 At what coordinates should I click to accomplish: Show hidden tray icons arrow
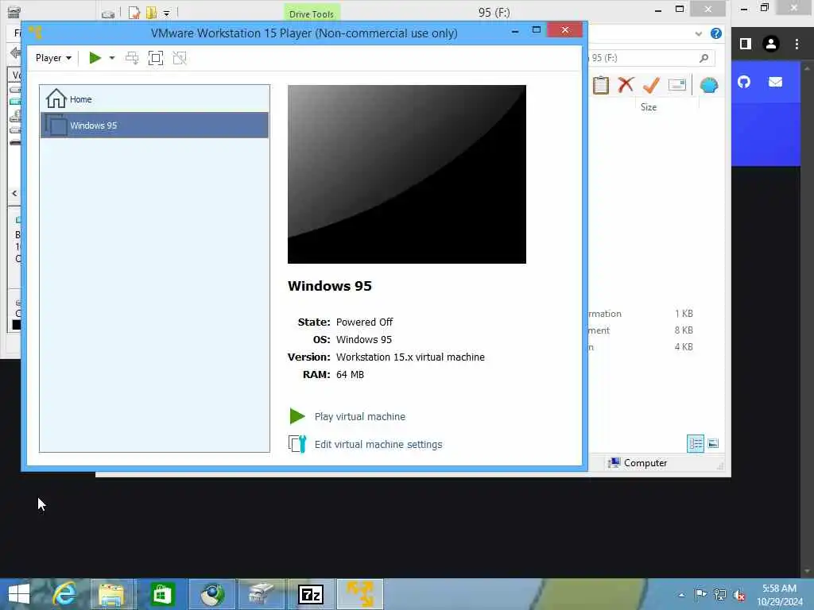coord(681,595)
